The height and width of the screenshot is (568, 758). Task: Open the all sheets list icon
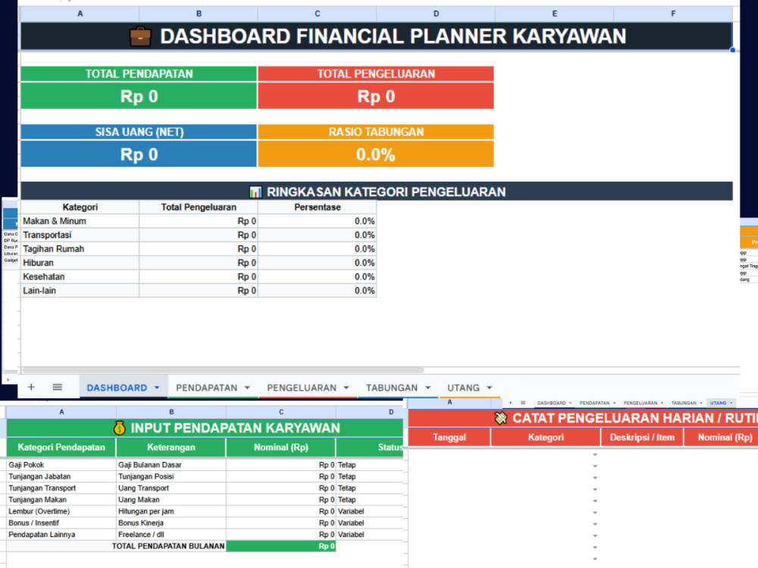57,387
